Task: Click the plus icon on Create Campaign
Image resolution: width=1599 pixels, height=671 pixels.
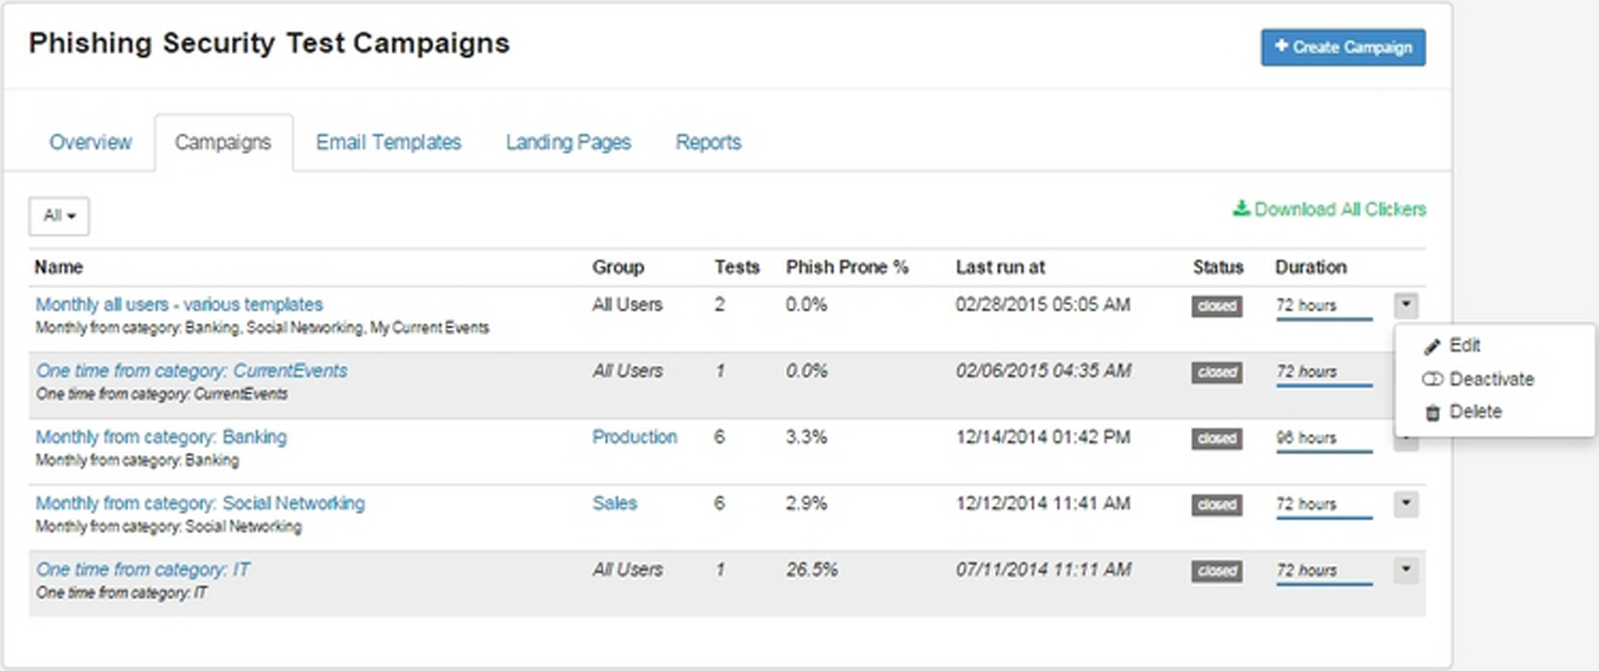Action: tap(1282, 46)
